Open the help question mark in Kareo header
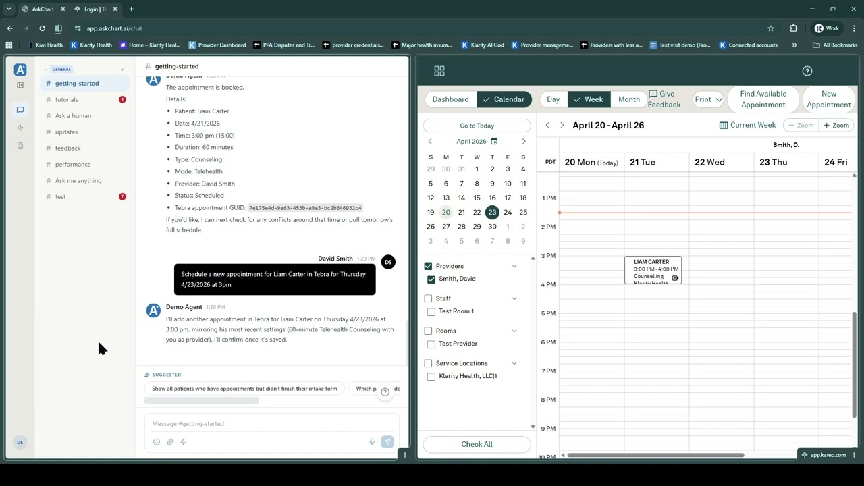This screenshot has height=486, width=864. [x=807, y=71]
